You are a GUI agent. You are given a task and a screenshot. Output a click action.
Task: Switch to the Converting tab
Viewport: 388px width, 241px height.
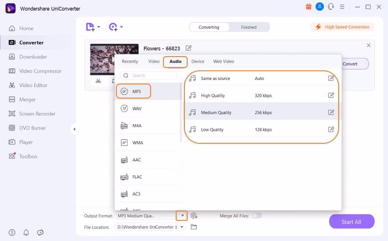[x=209, y=27]
